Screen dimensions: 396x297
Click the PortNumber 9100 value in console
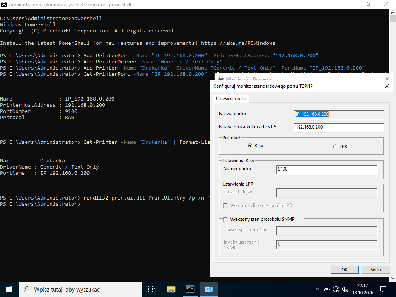pos(71,111)
